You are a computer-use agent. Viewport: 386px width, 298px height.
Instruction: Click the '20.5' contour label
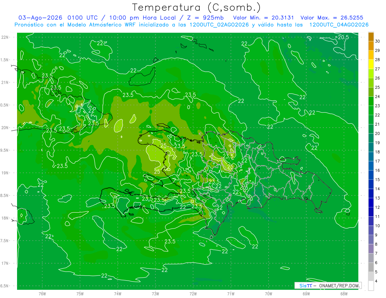pos(343,37)
